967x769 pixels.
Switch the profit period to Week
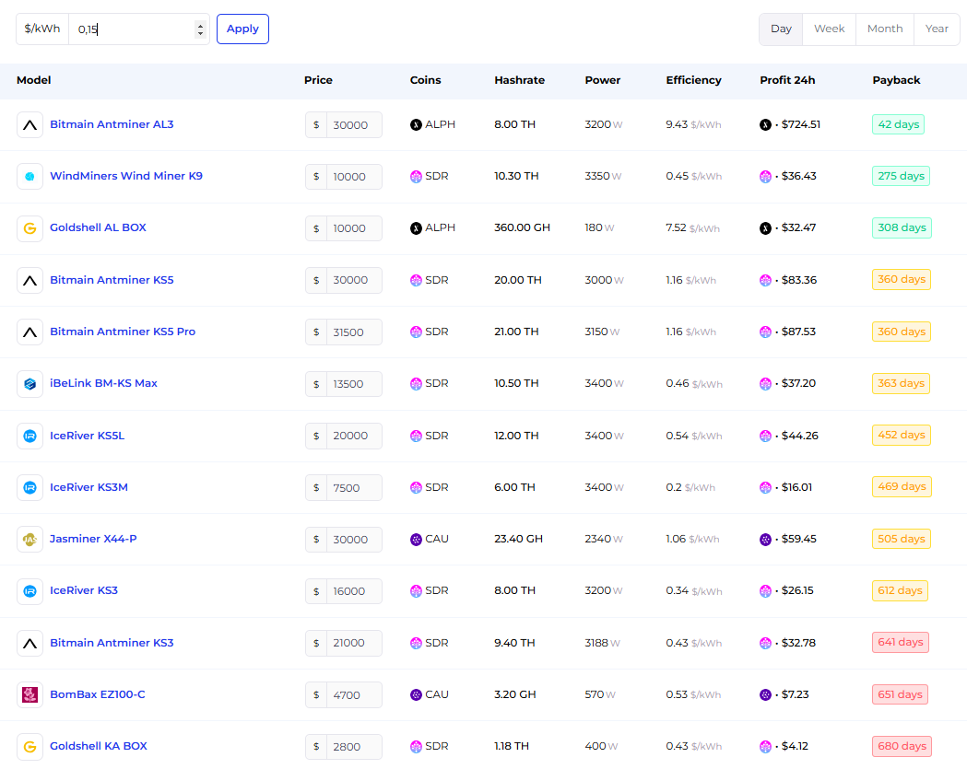(829, 29)
